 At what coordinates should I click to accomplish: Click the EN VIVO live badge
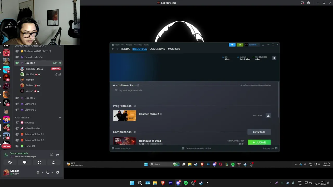click(56, 69)
